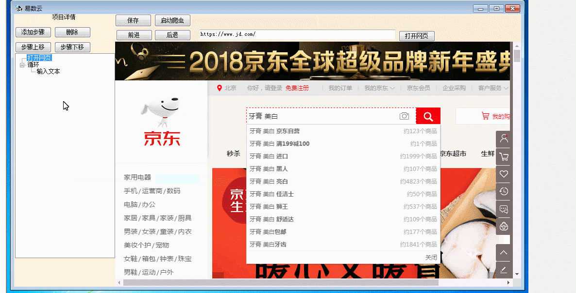Select the 打开网页 step in tree
Screen dimensions: 576x293
click(x=39, y=58)
